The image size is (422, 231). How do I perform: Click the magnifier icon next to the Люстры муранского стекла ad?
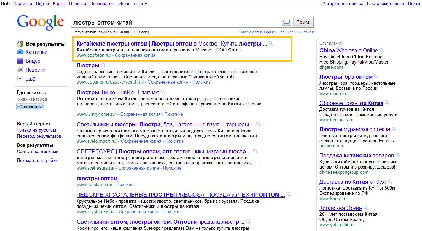click(x=394, y=129)
